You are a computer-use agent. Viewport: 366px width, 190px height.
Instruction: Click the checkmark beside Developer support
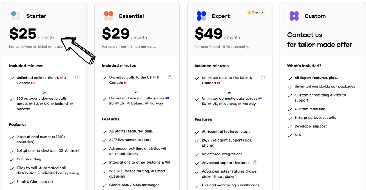pyautogui.click(x=290, y=127)
